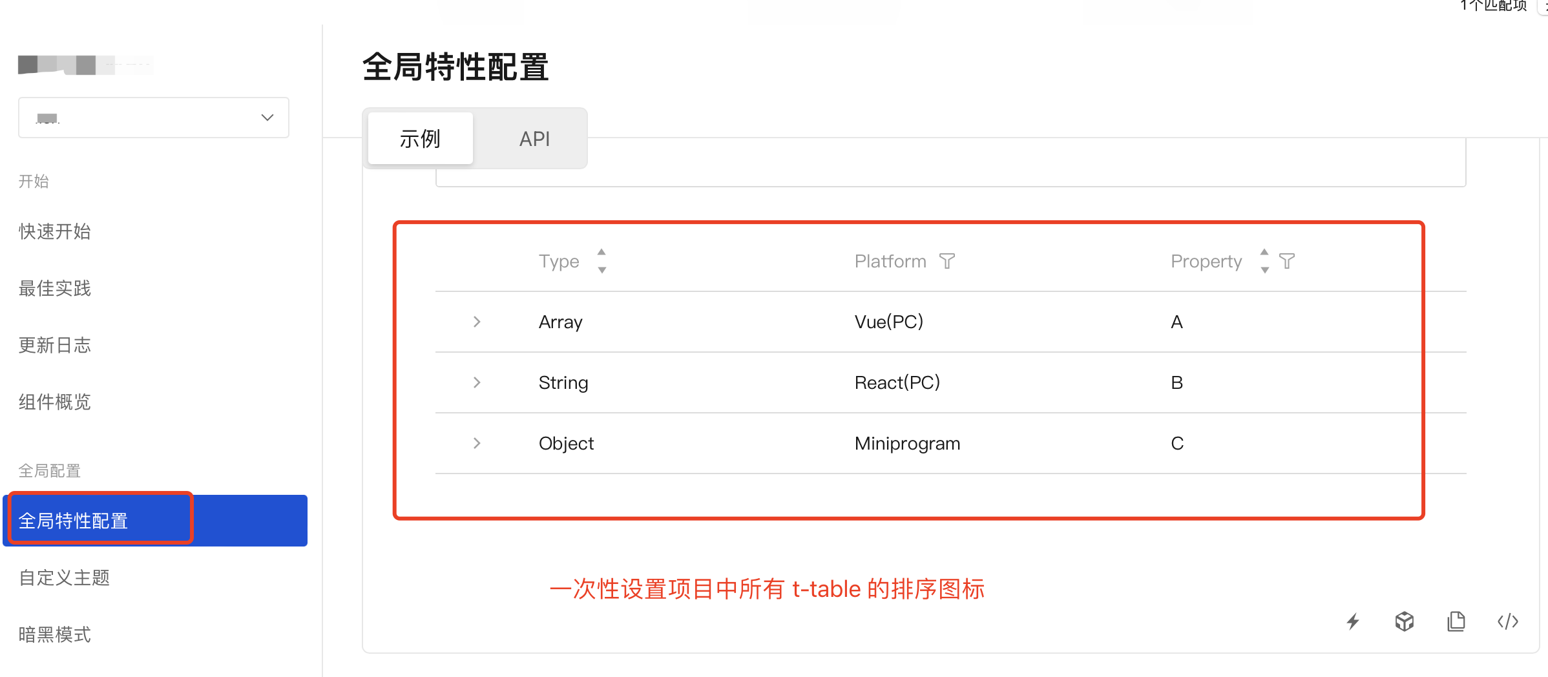Viewport: 1548px width, 677px height.
Task: Show the demo source code
Action: [x=1507, y=621]
